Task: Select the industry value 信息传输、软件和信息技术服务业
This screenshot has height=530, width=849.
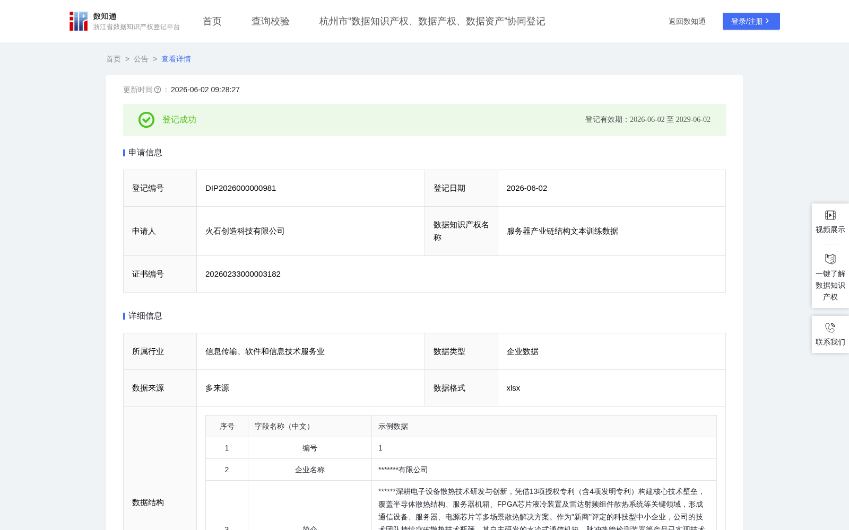Action: coord(265,351)
